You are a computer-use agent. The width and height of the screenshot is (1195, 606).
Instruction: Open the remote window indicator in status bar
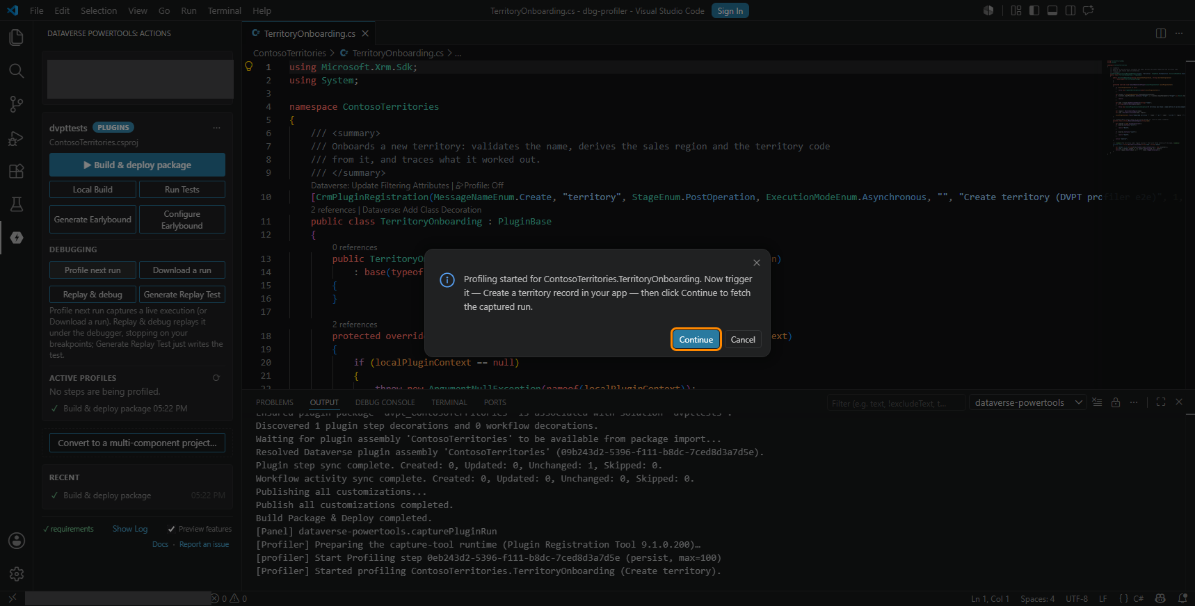13,598
